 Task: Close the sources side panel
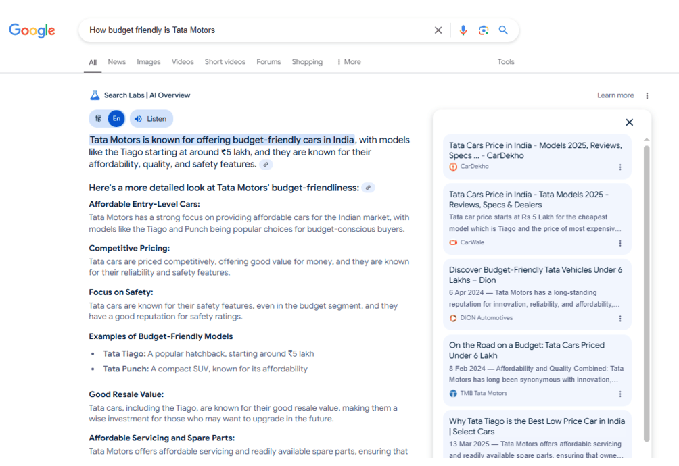(x=629, y=122)
